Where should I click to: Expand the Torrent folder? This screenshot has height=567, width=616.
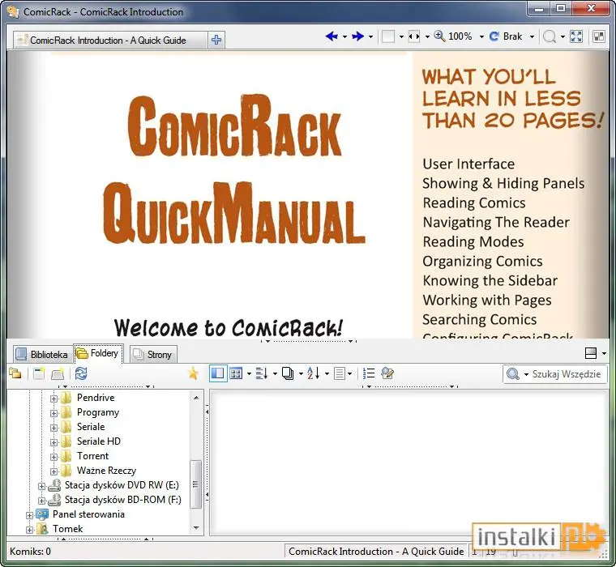coord(53,457)
